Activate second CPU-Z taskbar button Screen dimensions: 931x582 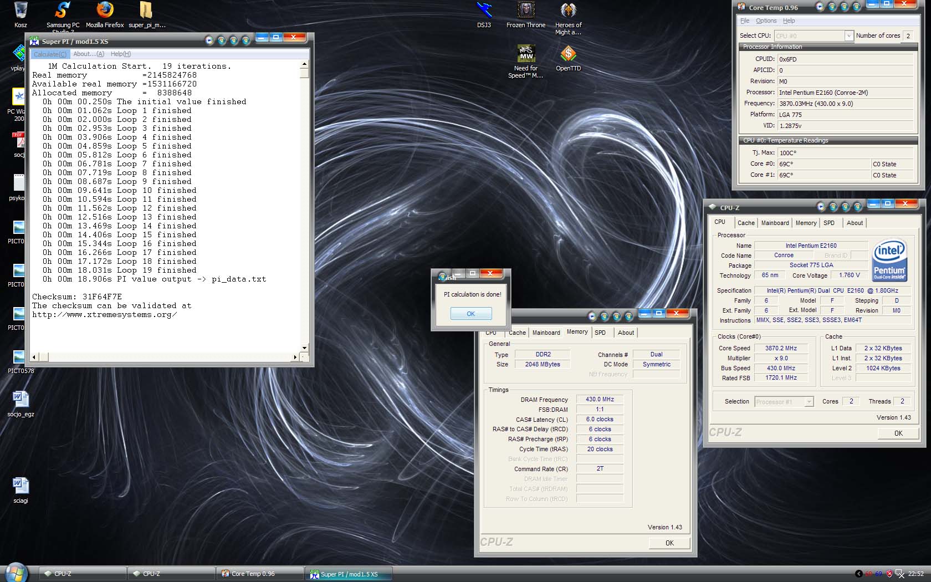point(171,574)
